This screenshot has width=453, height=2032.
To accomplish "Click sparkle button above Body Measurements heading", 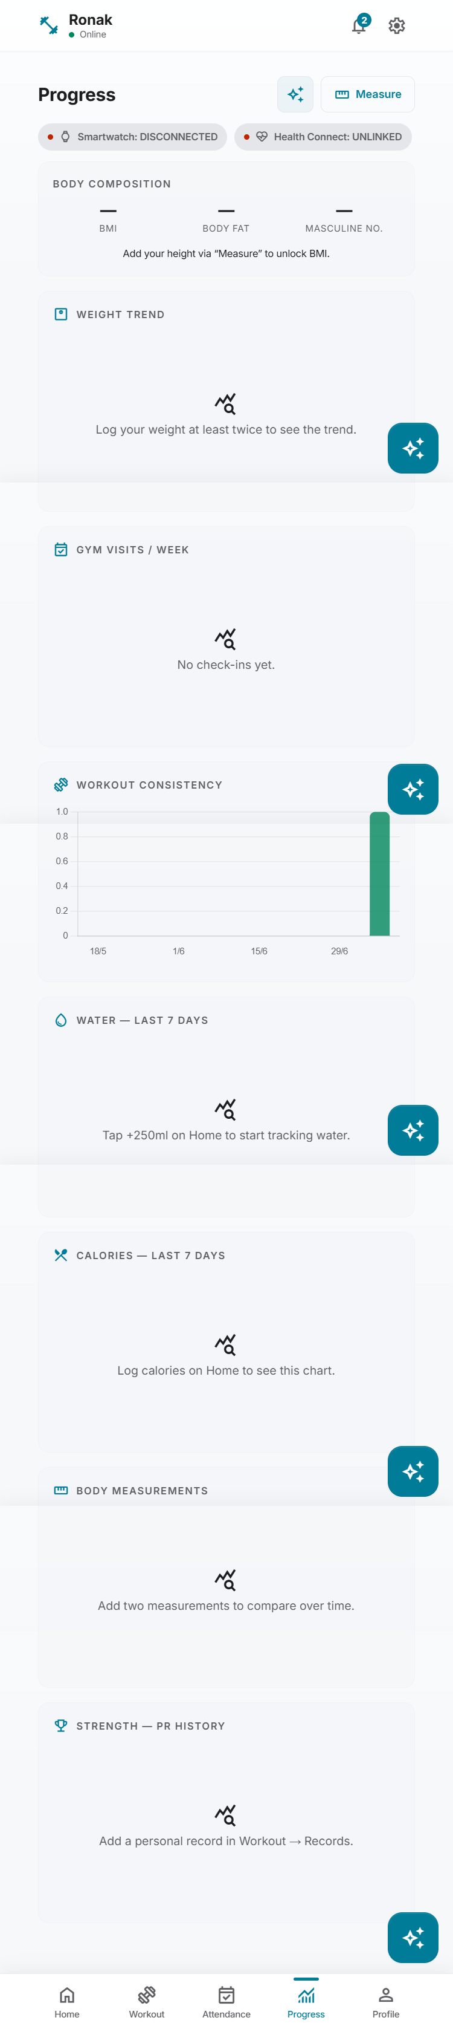I will [413, 1471].
